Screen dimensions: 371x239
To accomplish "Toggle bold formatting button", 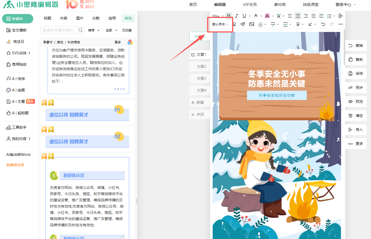I will (229, 16).
